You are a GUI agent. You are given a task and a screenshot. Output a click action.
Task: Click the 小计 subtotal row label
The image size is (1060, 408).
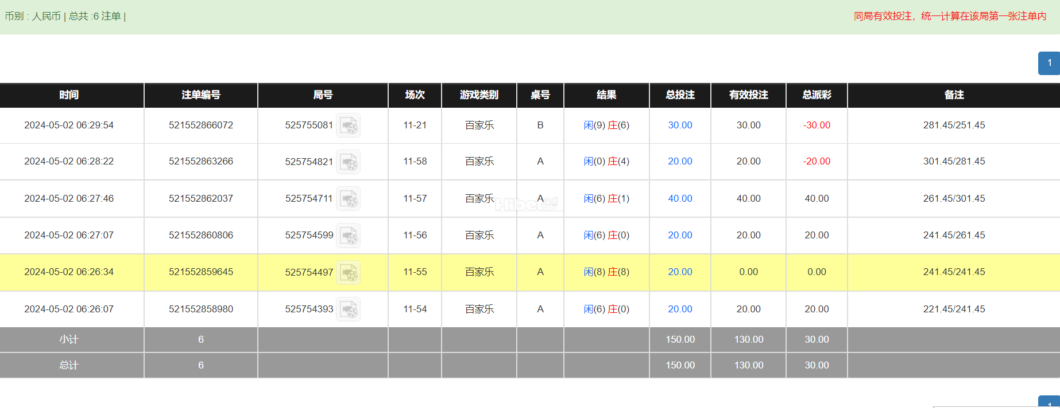click(x=69, y=339)
